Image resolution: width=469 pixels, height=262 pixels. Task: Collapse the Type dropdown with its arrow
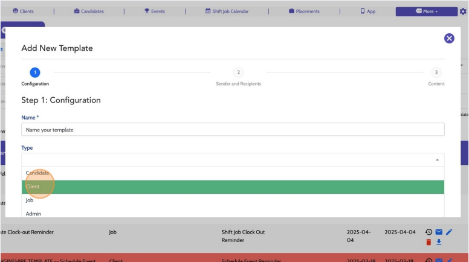tap(437, 160)
